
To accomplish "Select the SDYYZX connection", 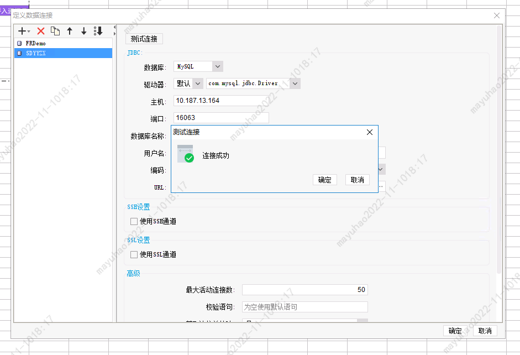I will (x=64, y=53).
